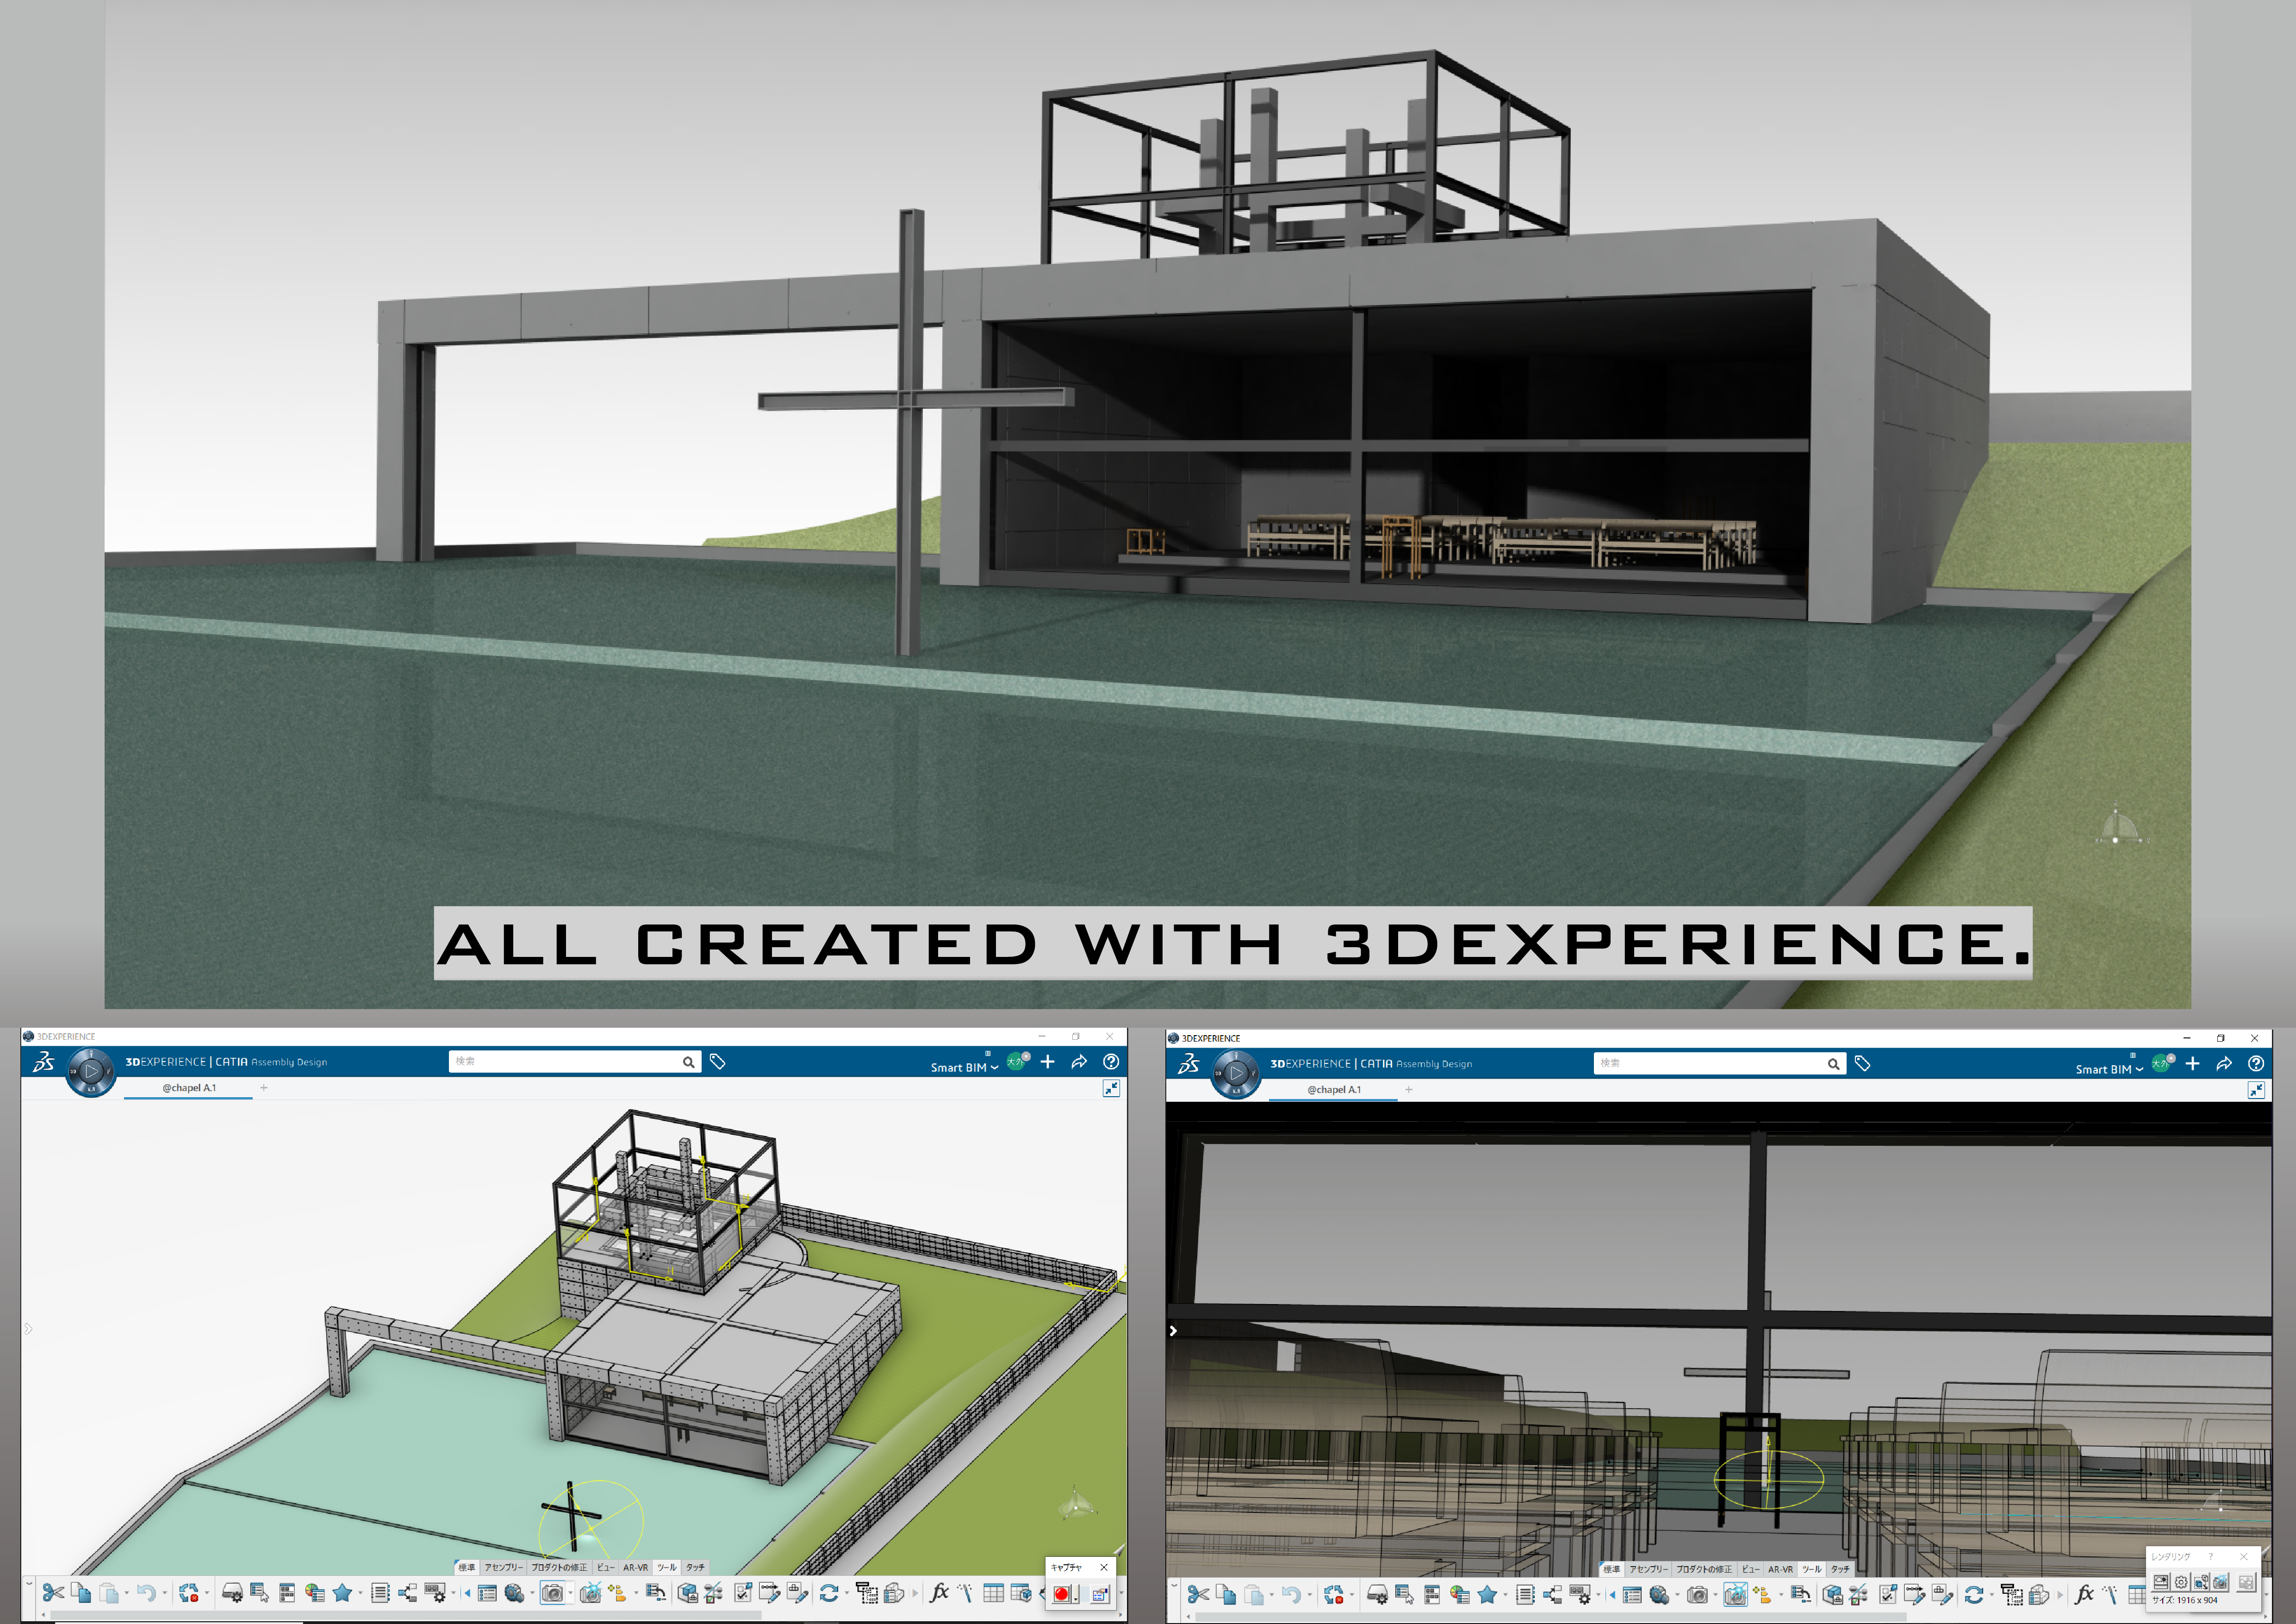The width and height of the screenshot is (2296, 1624).
Task: Click Undo in the right window toolbar
Action: pos(1292,1595)
